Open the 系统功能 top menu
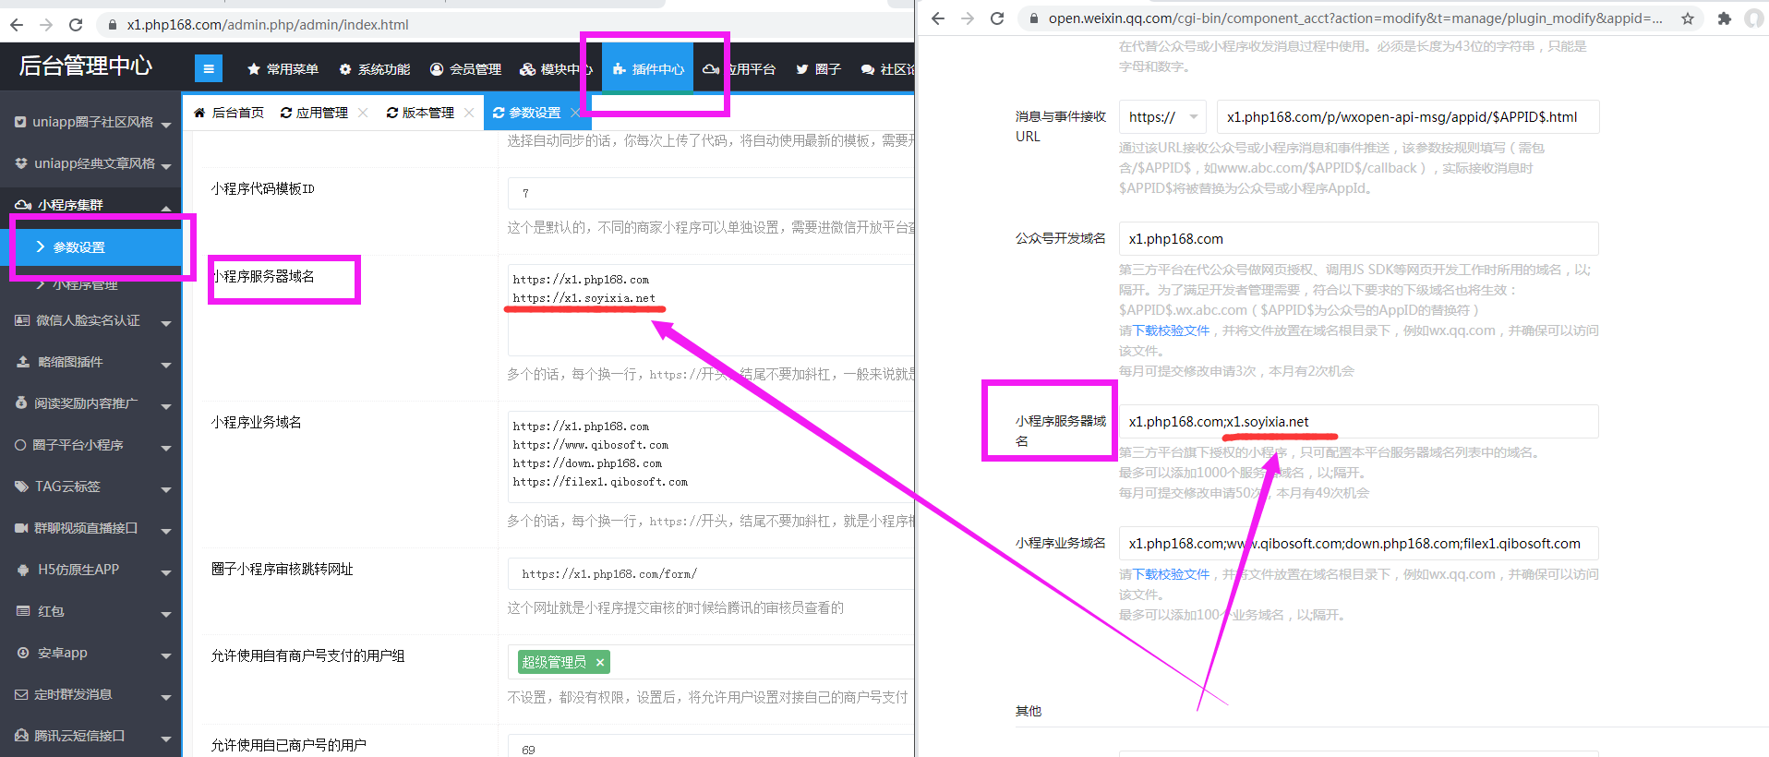The width and height of the screenshot is (1769, 757). (374, 69)
